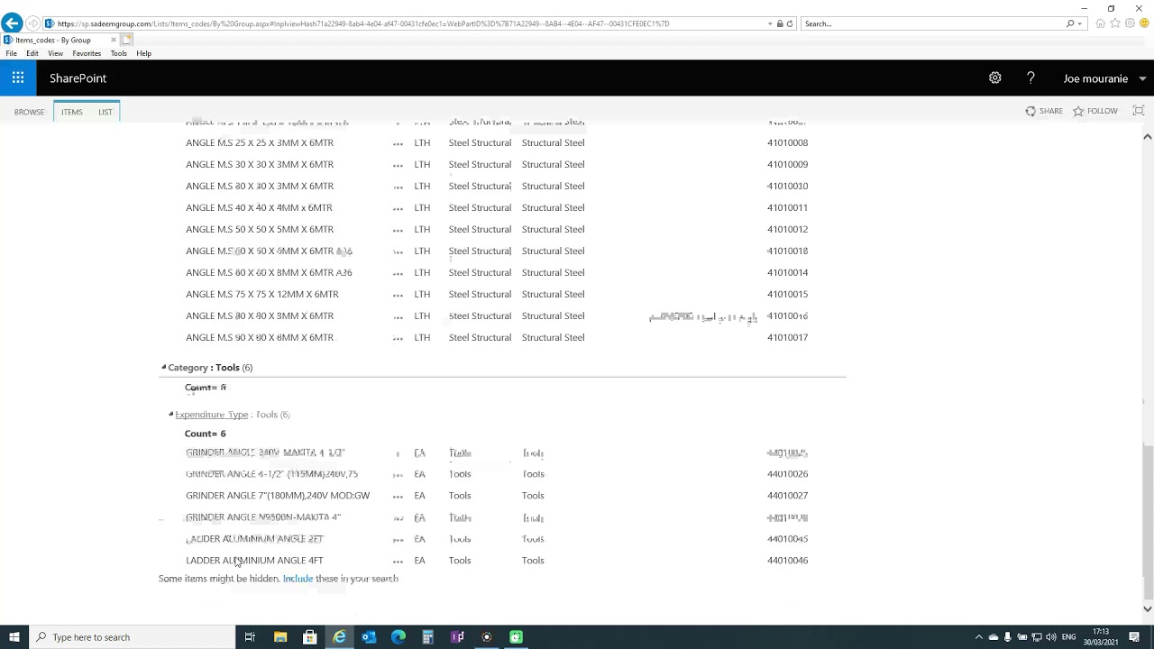This screenshot has width=1154, height=649.
Task: Show hidden system tray icons
Action: pyautogui.click(x=979, y=637)
